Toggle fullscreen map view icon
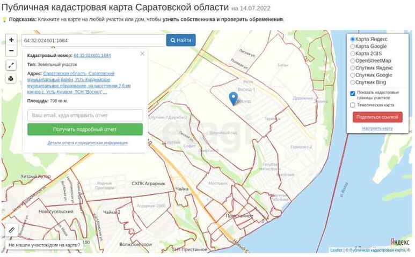 (x=11, y=65)
